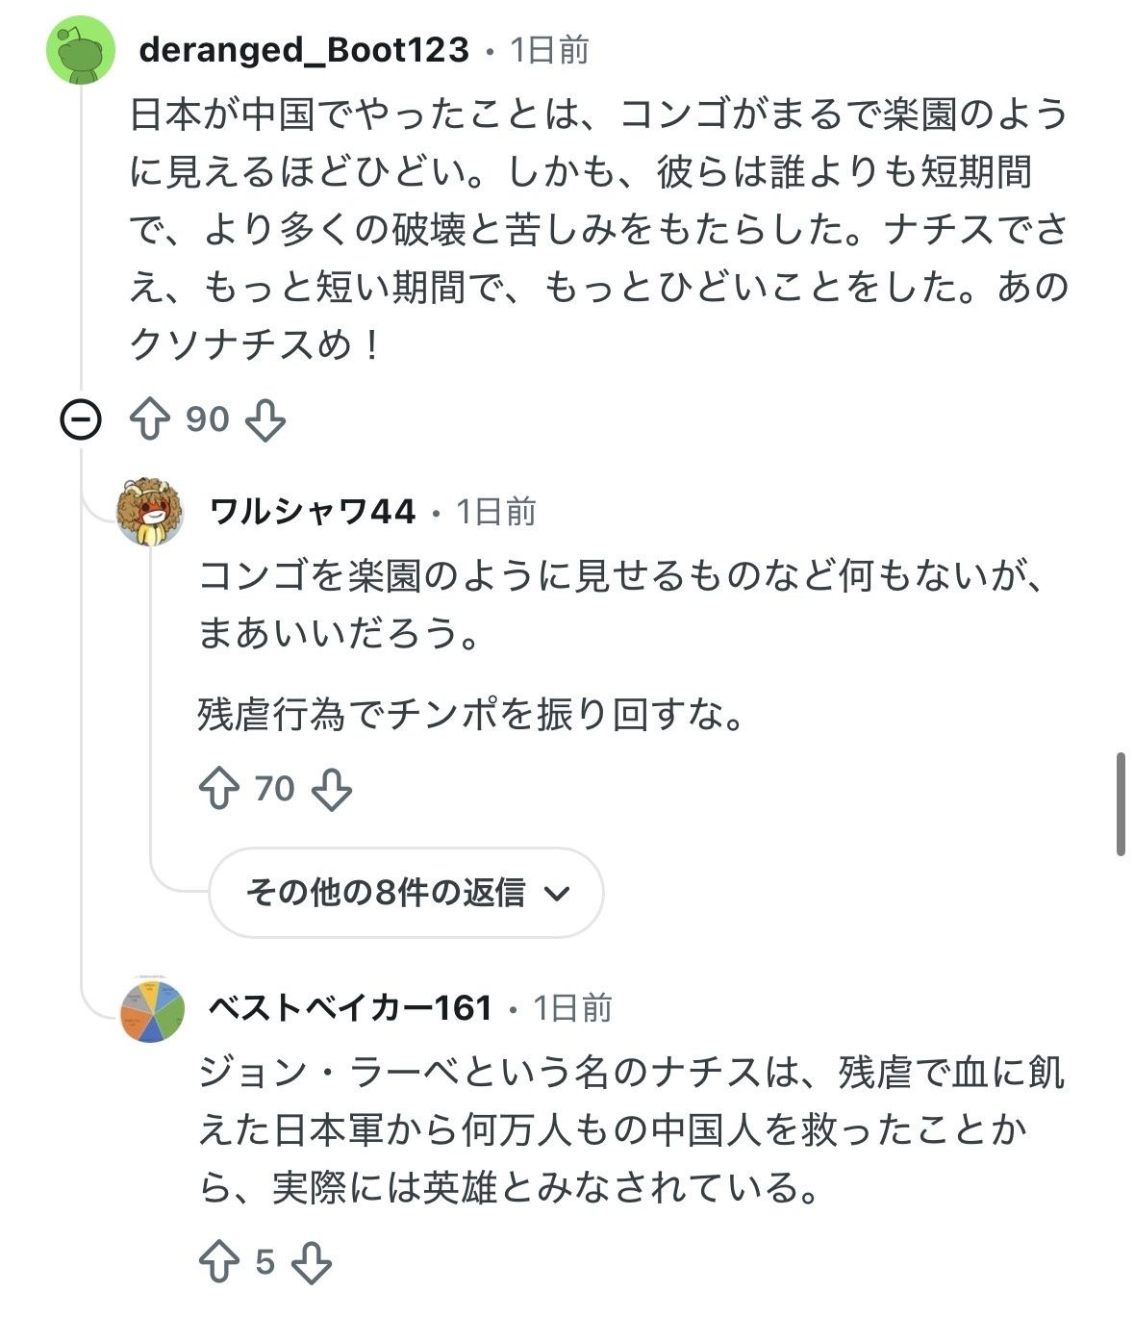
Task: Downvote the comment with 5 votes
Action: point(312,1262)
